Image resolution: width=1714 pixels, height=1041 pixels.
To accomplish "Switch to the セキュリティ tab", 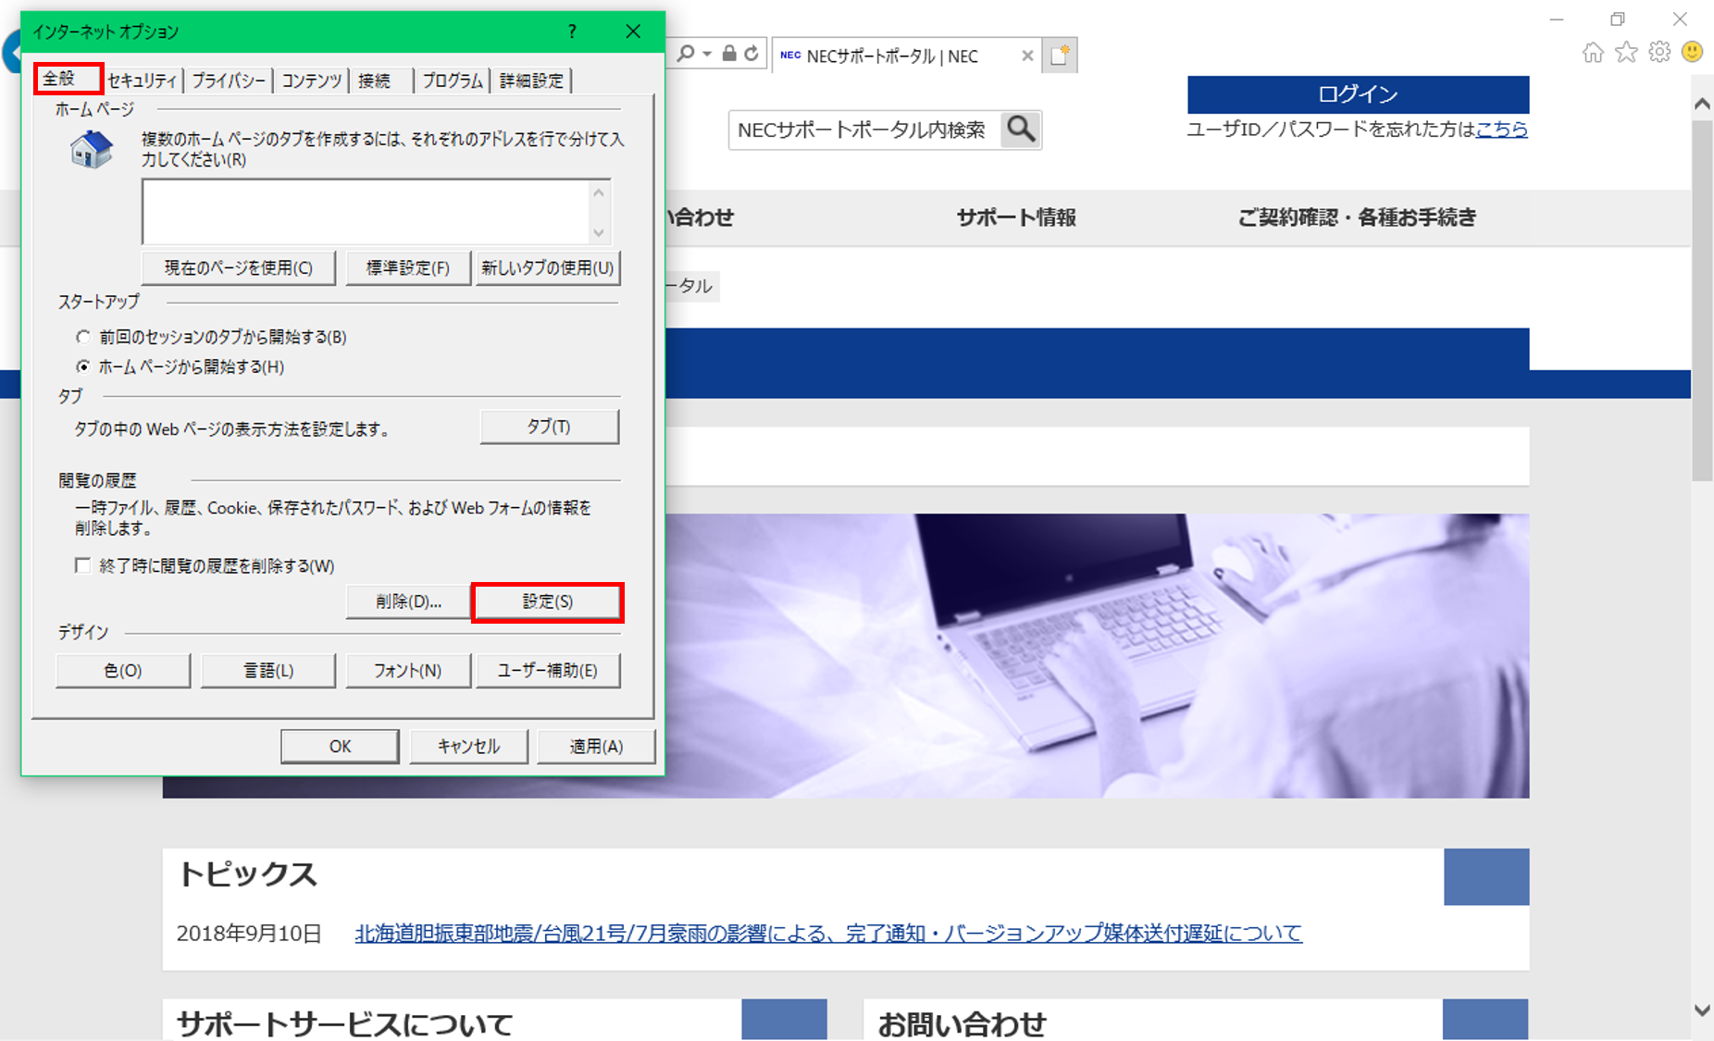I will pos(142,81).
